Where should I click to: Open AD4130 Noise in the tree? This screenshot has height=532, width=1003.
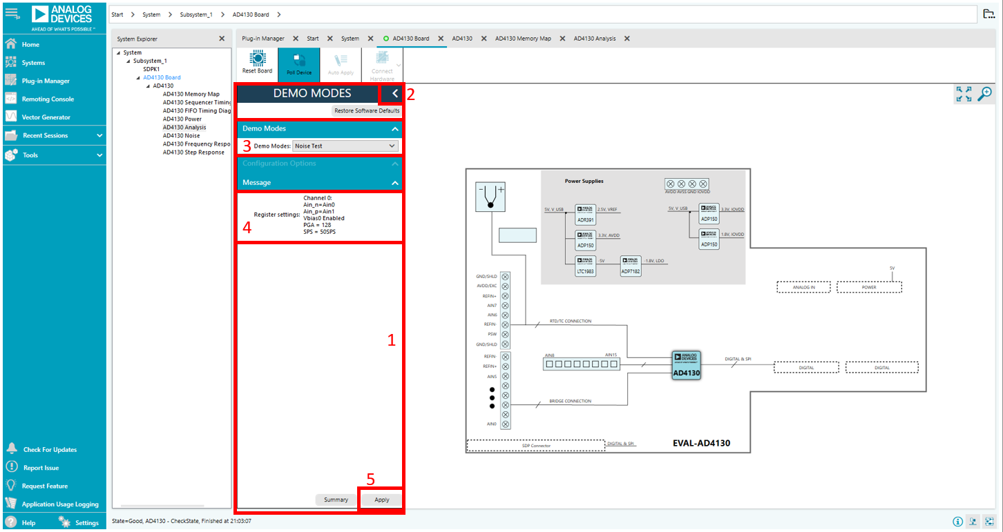click(x=182, y=135)
